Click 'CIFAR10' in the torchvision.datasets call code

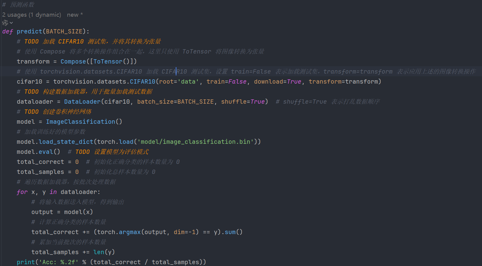[143, 81]
